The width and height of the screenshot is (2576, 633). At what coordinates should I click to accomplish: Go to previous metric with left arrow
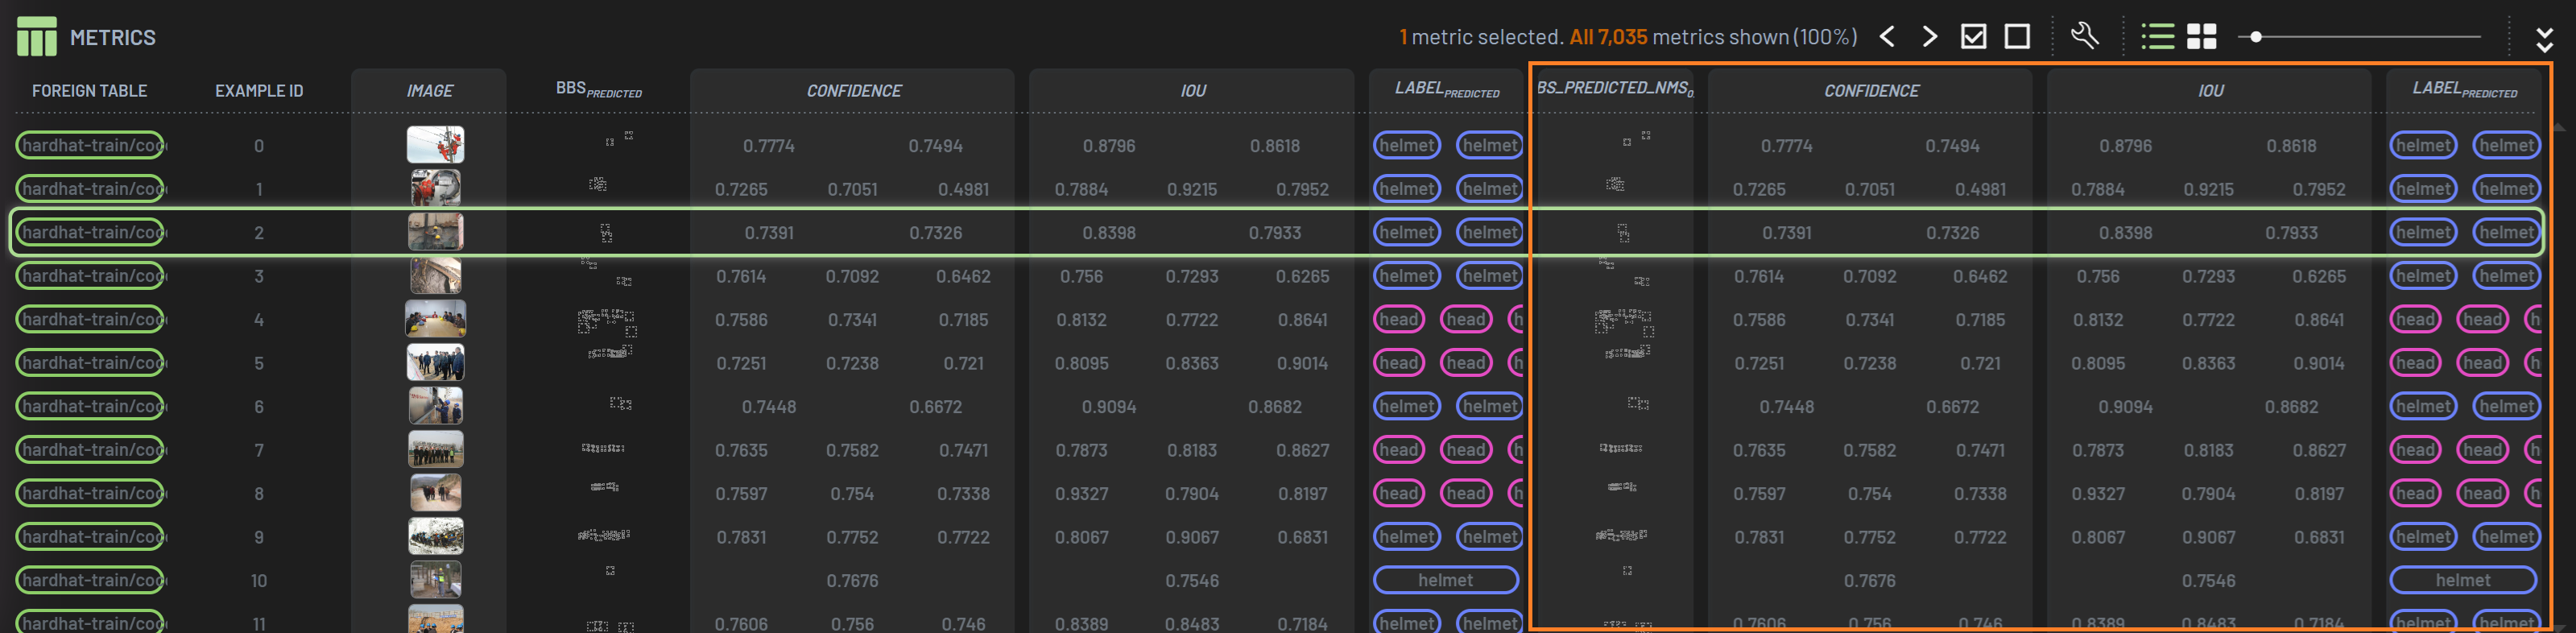pyautogui.click(x=1886, y=37)
